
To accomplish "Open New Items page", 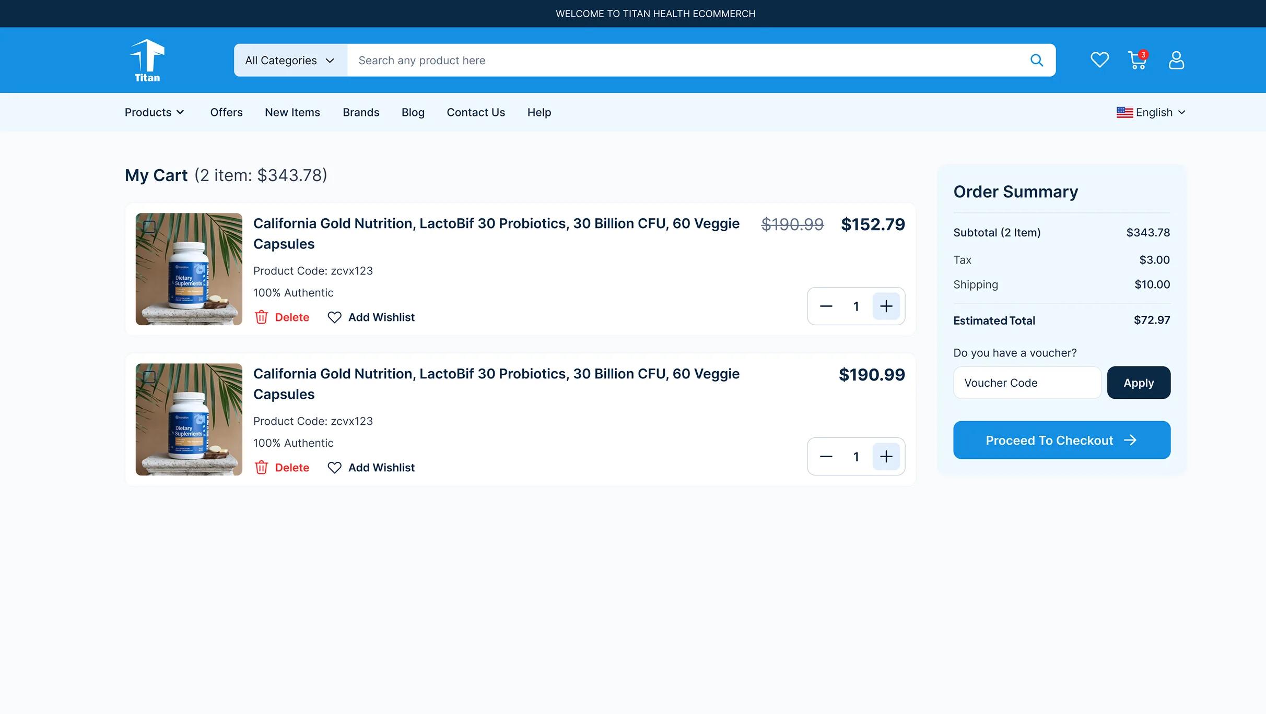I will (292, 113).
